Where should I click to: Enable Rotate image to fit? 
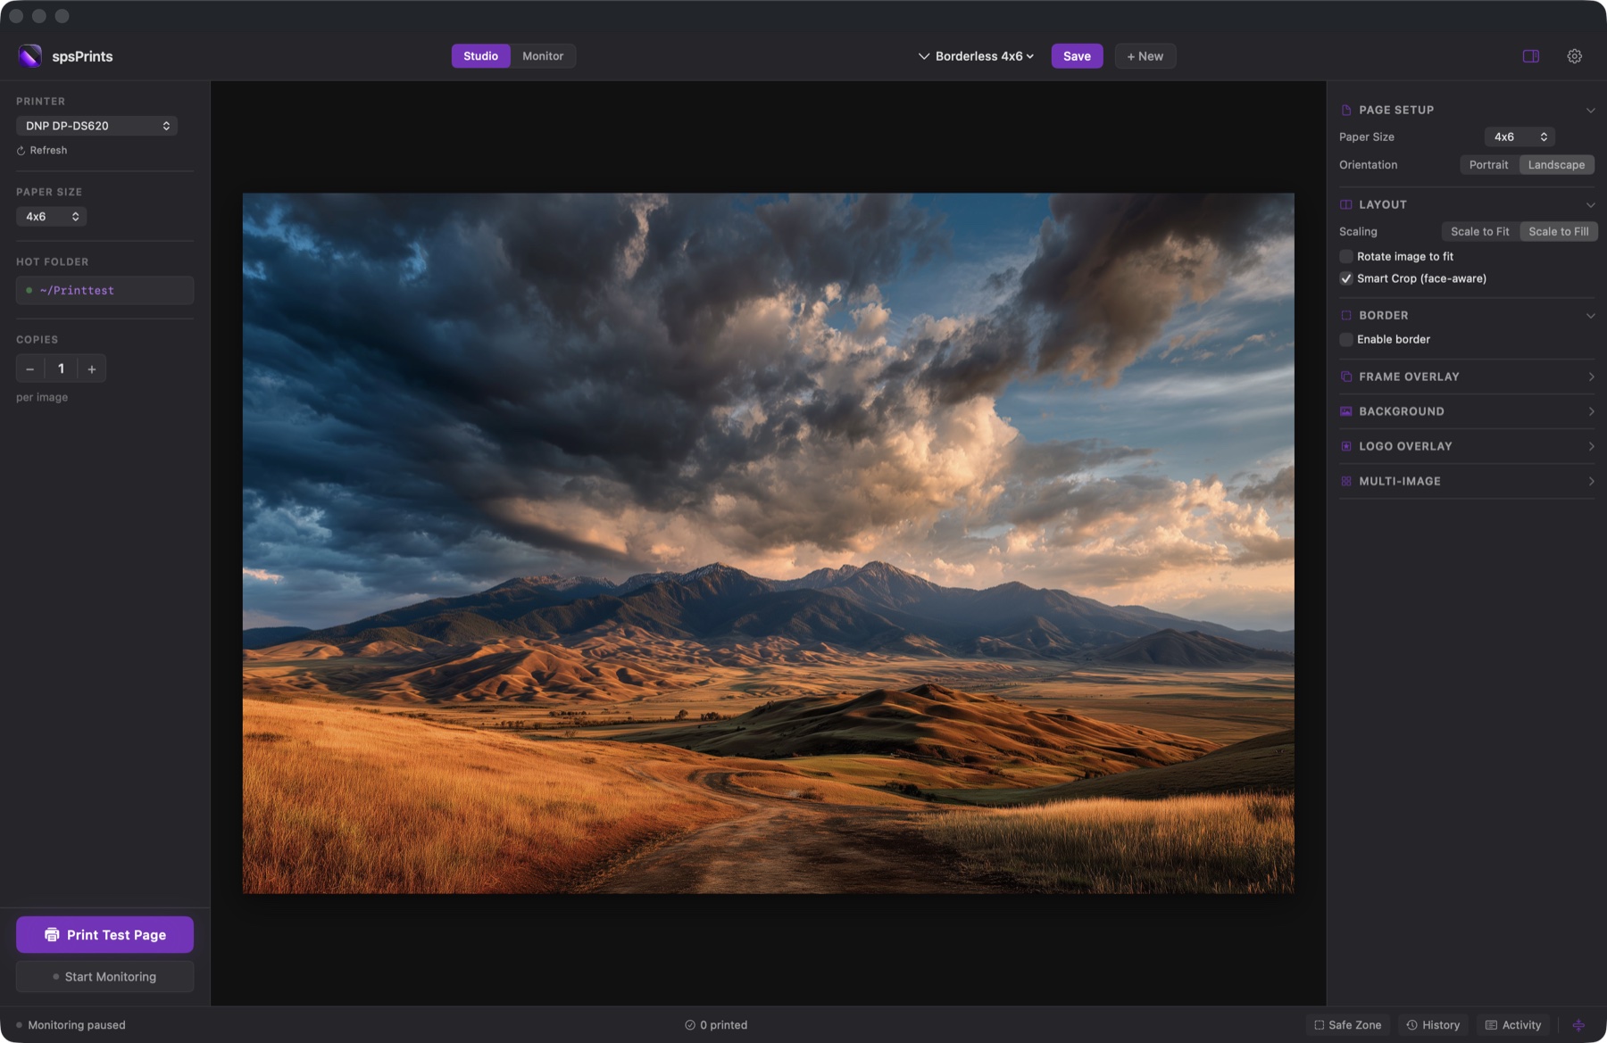(x=1345, y=256)
